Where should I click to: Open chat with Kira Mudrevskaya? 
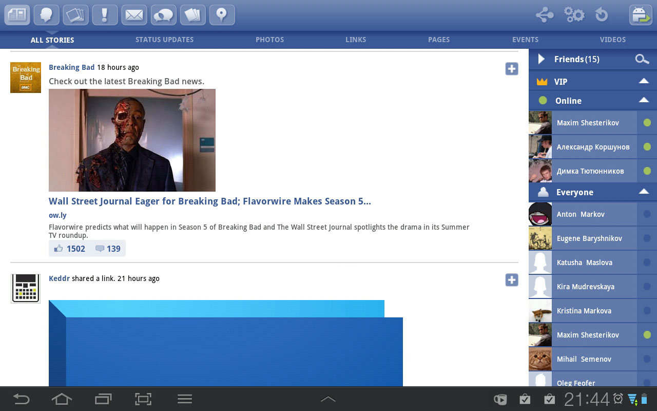pyautogui.click(x=593, y=287)
